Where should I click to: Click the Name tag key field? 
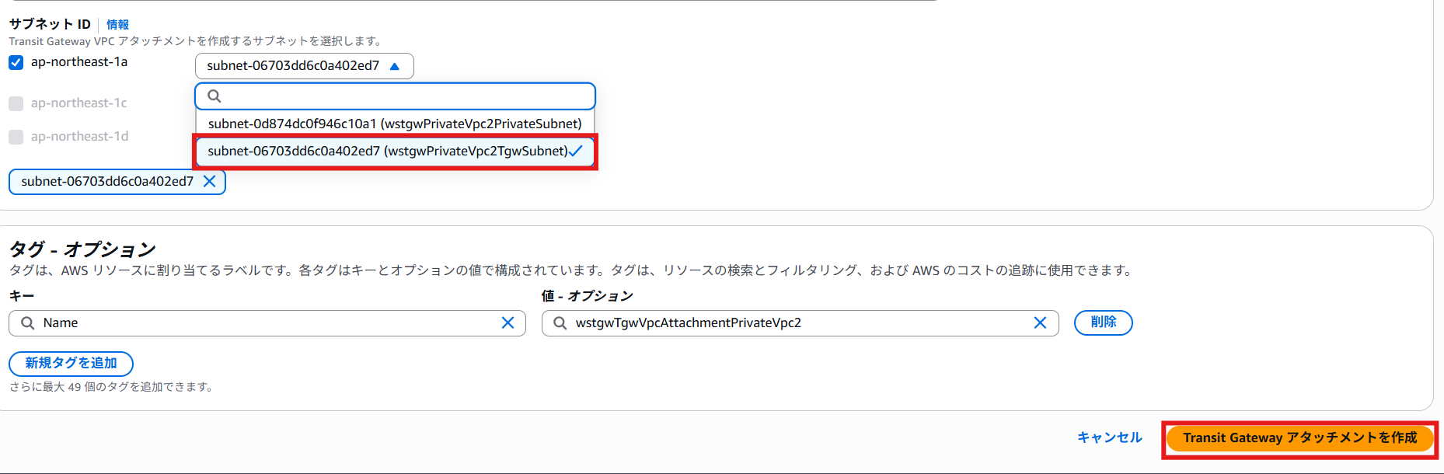point(267,323)
